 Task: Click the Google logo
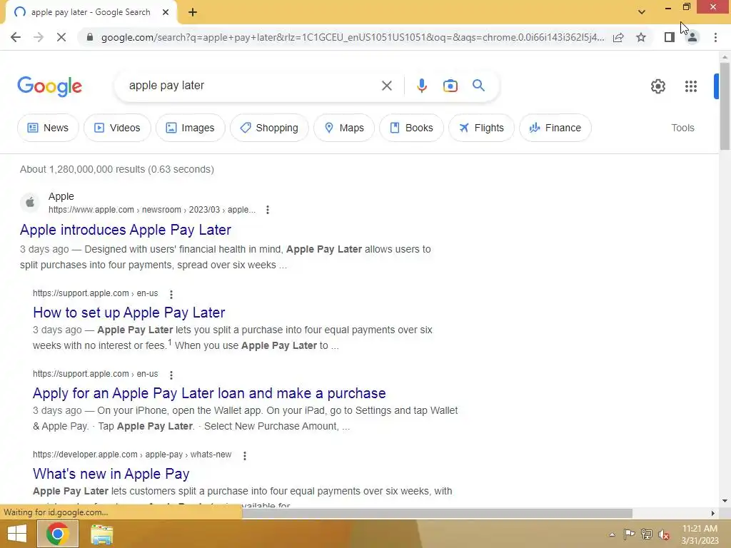click(49, 86)
